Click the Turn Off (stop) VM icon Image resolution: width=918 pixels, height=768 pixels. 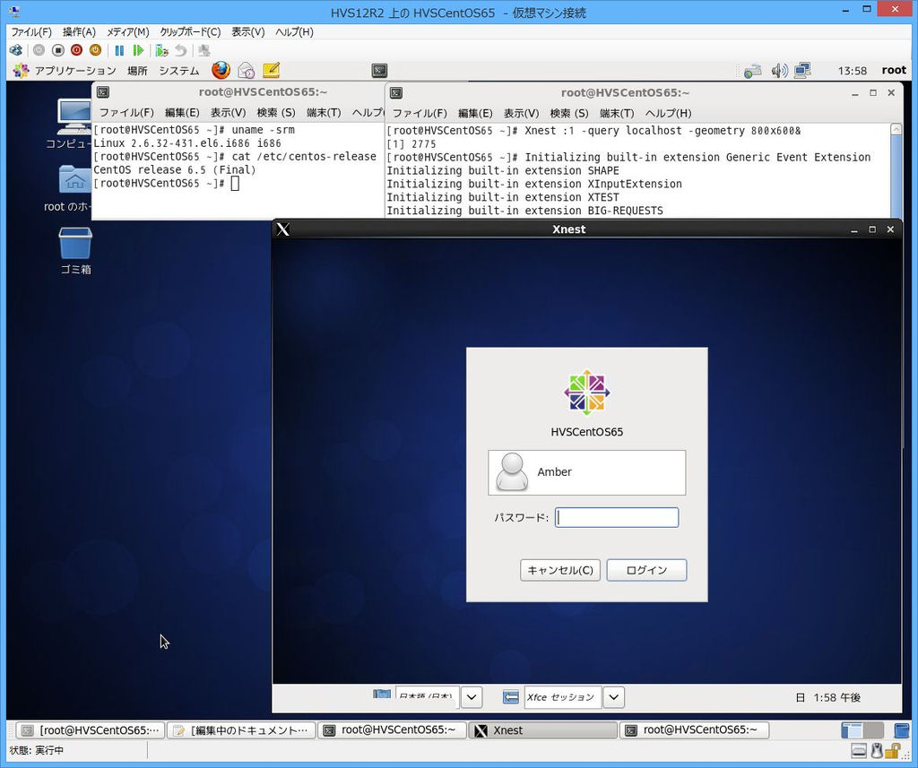pos(57,50)
